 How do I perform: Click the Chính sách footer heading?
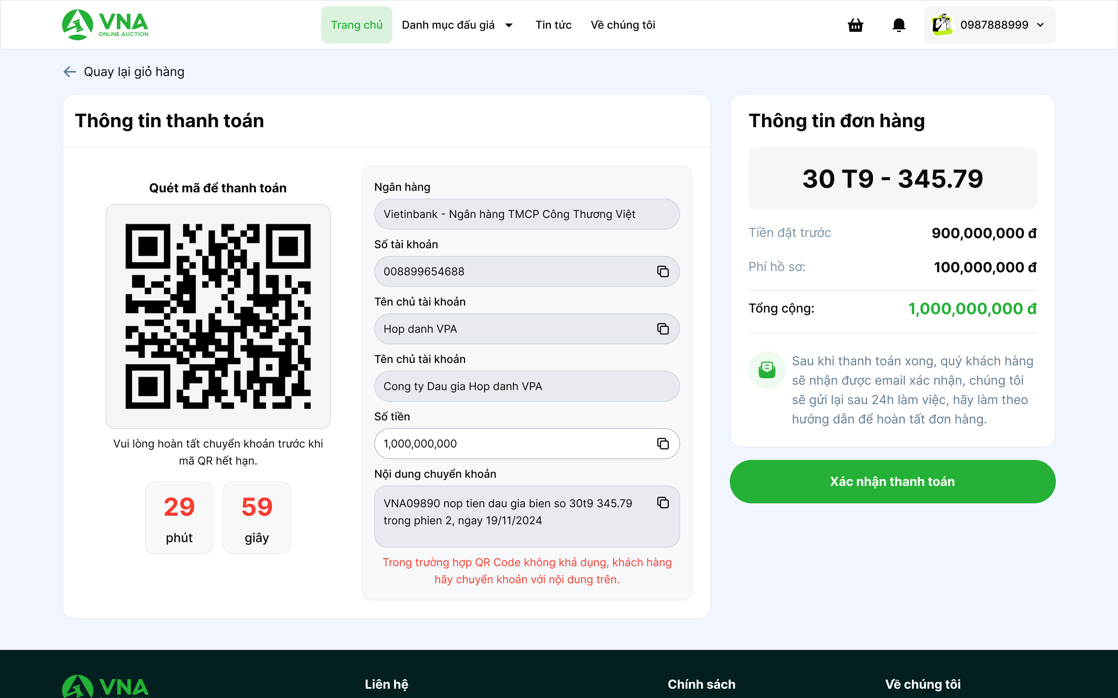coord(701,684)
